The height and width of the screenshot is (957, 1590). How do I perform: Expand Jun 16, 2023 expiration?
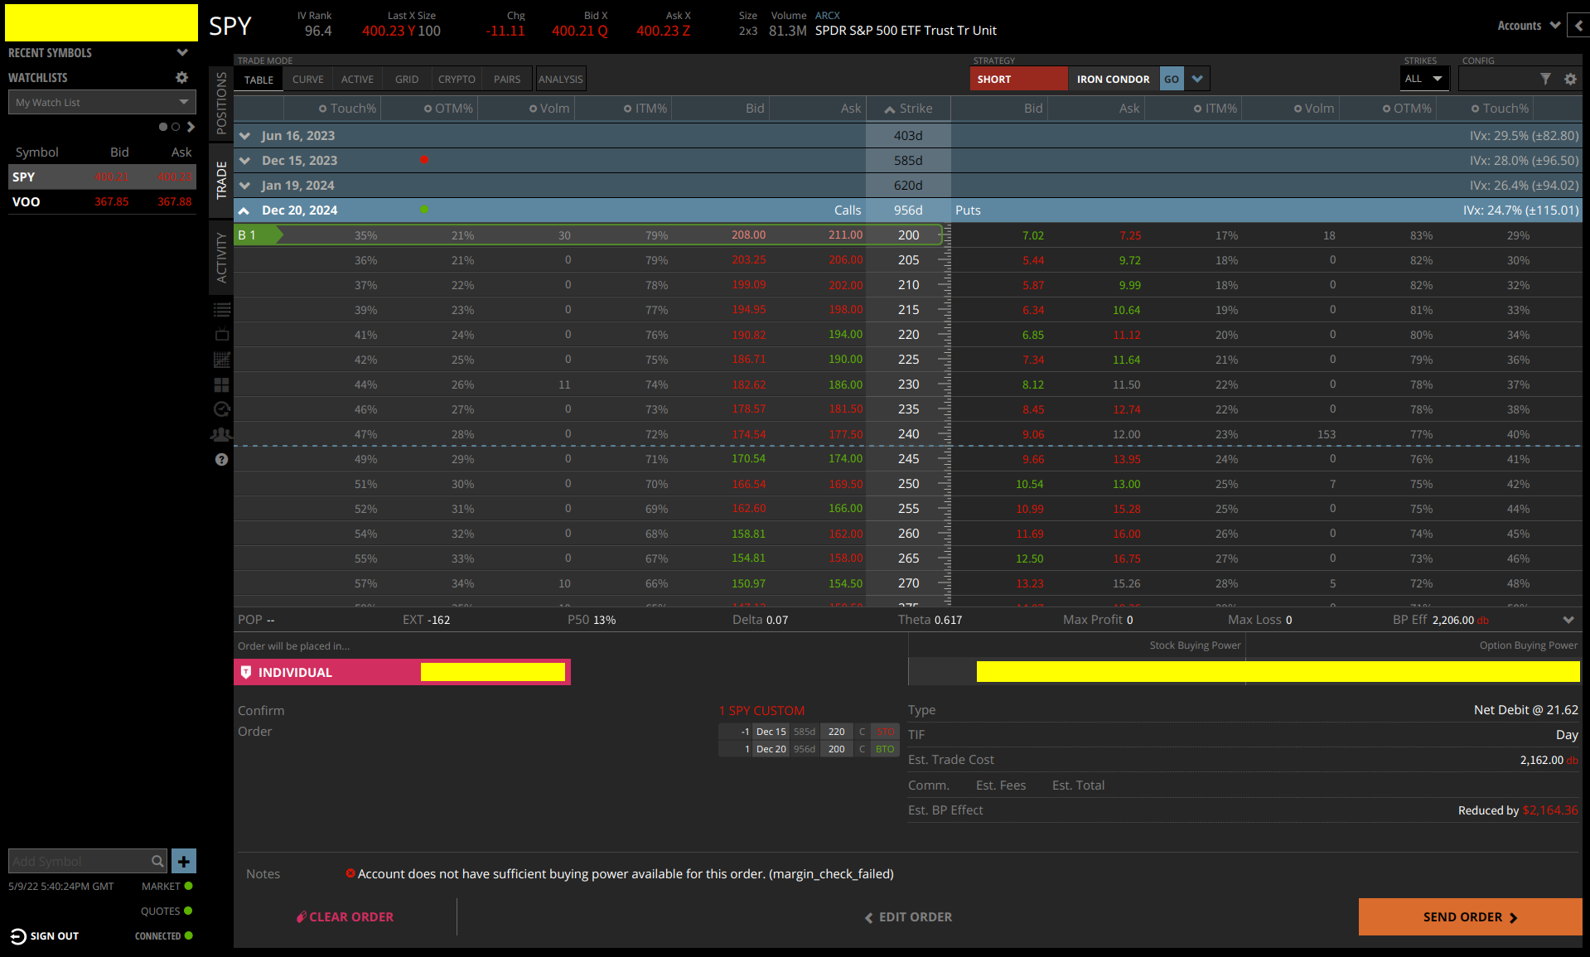(x=244, y=135)
